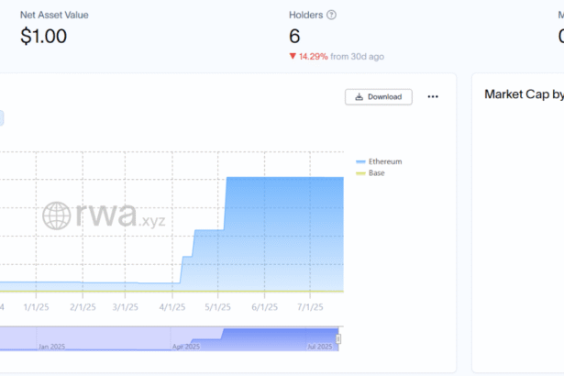
Task: Click the $1.00 Net Asset Value figure
Action: click(x=43, y=37)
